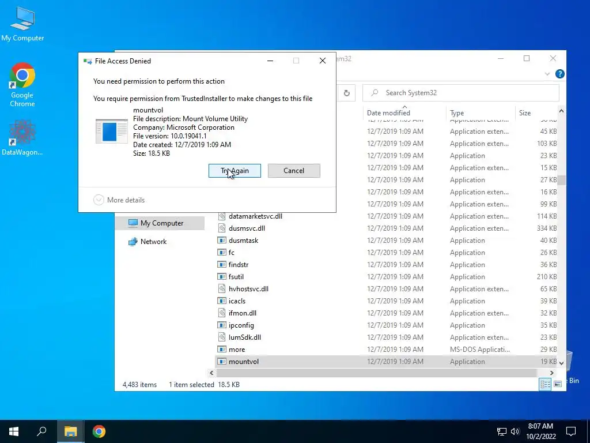This screenshot has width=590, height=443.
Task: Open File Explorer from taskbar
Action: point(70,431)
